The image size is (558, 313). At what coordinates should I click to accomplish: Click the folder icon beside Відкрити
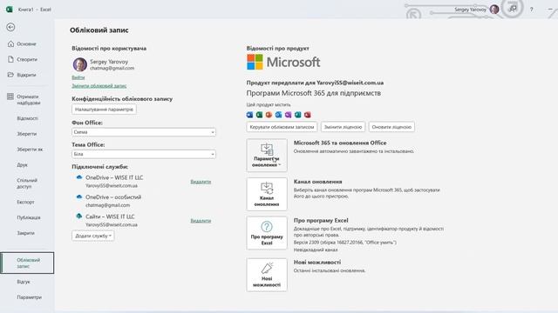click(10, 75)
